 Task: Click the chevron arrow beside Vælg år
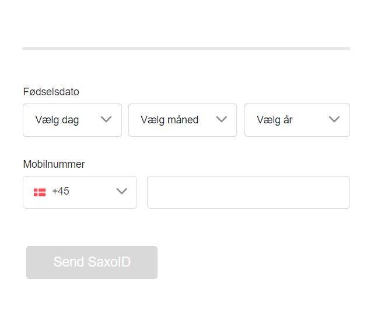click(x=334, y=119)
